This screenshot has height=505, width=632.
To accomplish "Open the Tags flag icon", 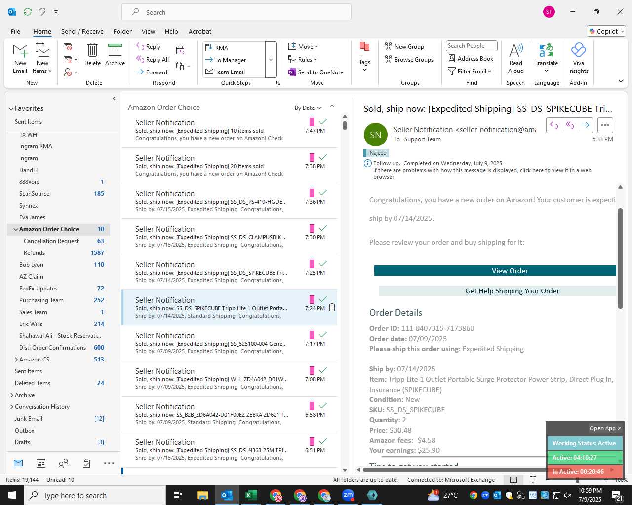I will 364,49.
